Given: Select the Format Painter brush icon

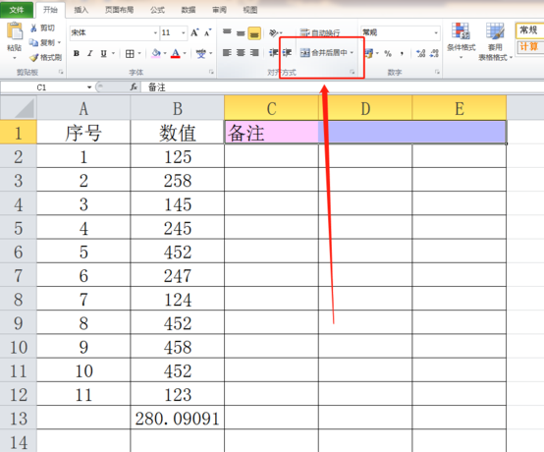Looking at the screenshot, I should [33, 57].
